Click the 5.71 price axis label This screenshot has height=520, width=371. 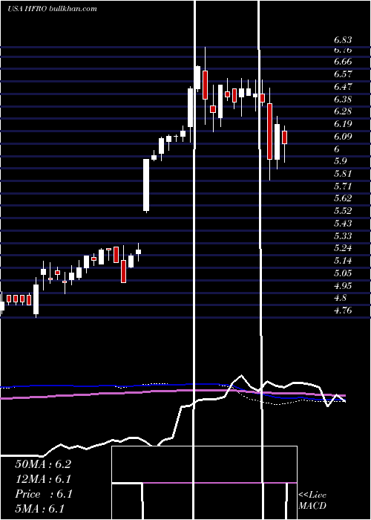pyautogui.click(x=343, y=186)
